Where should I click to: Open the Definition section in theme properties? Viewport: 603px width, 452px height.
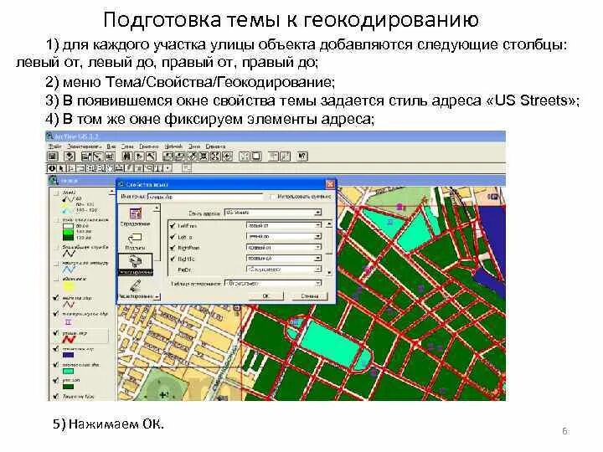pos(135,217)
